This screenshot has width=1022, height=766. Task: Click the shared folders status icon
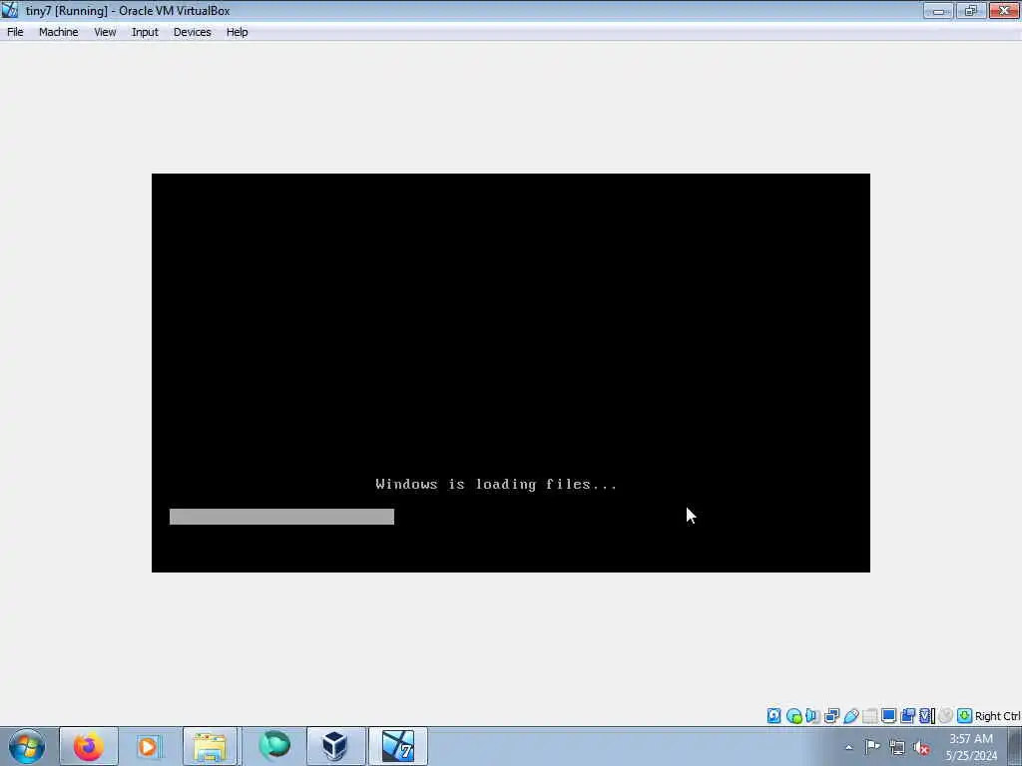tap(869, 716)
